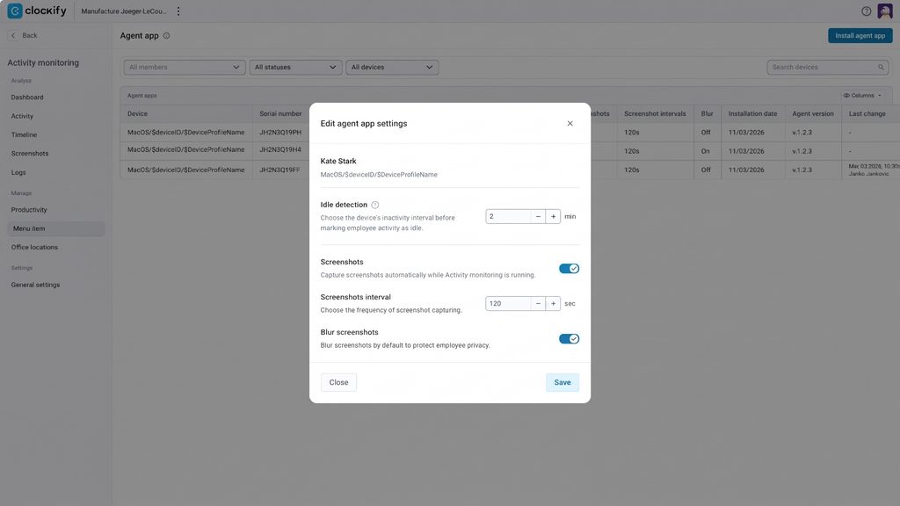This screenshot has width=900, height=506.
Task: Toggle the Screenshots switch off
Action: point(569,269)
